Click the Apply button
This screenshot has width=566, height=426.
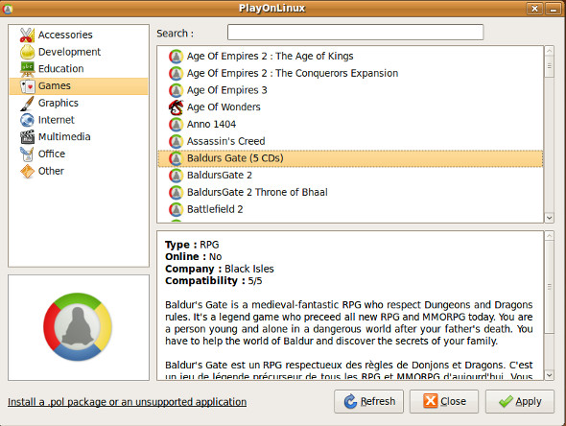[519, 401]
